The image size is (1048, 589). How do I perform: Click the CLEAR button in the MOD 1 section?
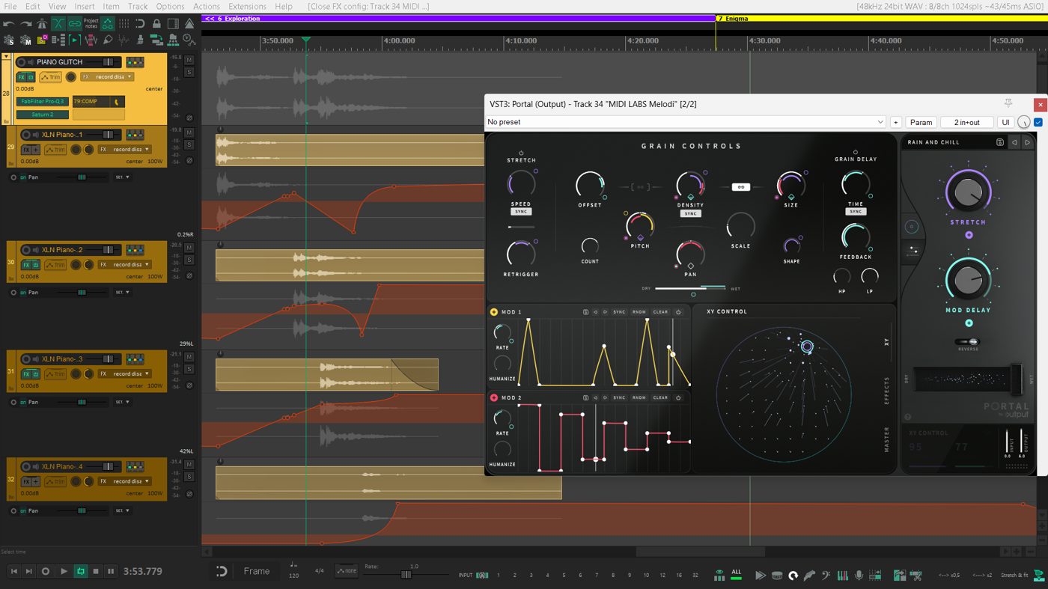click(660, 312)
